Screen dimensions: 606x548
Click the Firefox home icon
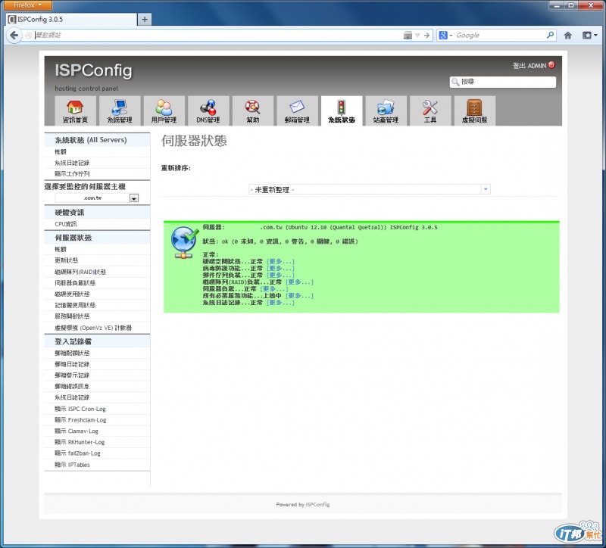567,36
